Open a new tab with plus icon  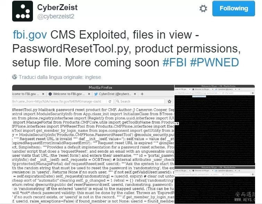[142, 94]
